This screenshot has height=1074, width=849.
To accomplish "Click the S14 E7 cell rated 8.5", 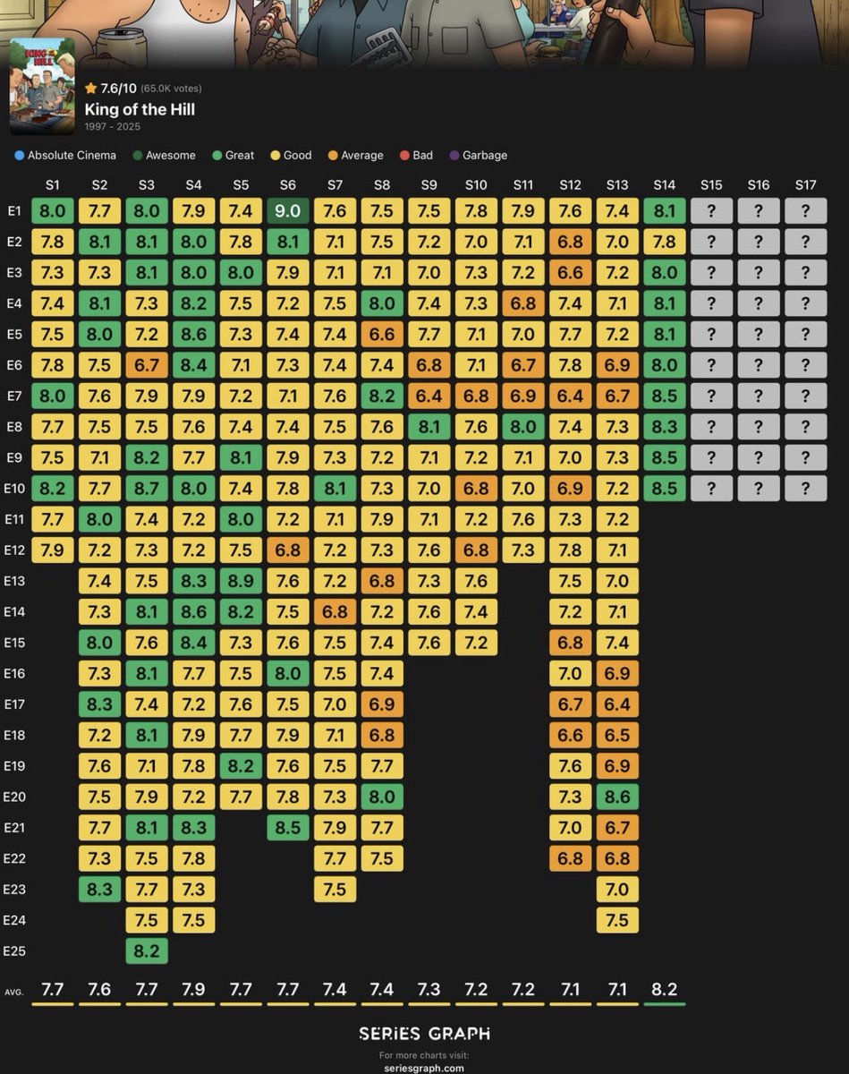I will point(664,396).
